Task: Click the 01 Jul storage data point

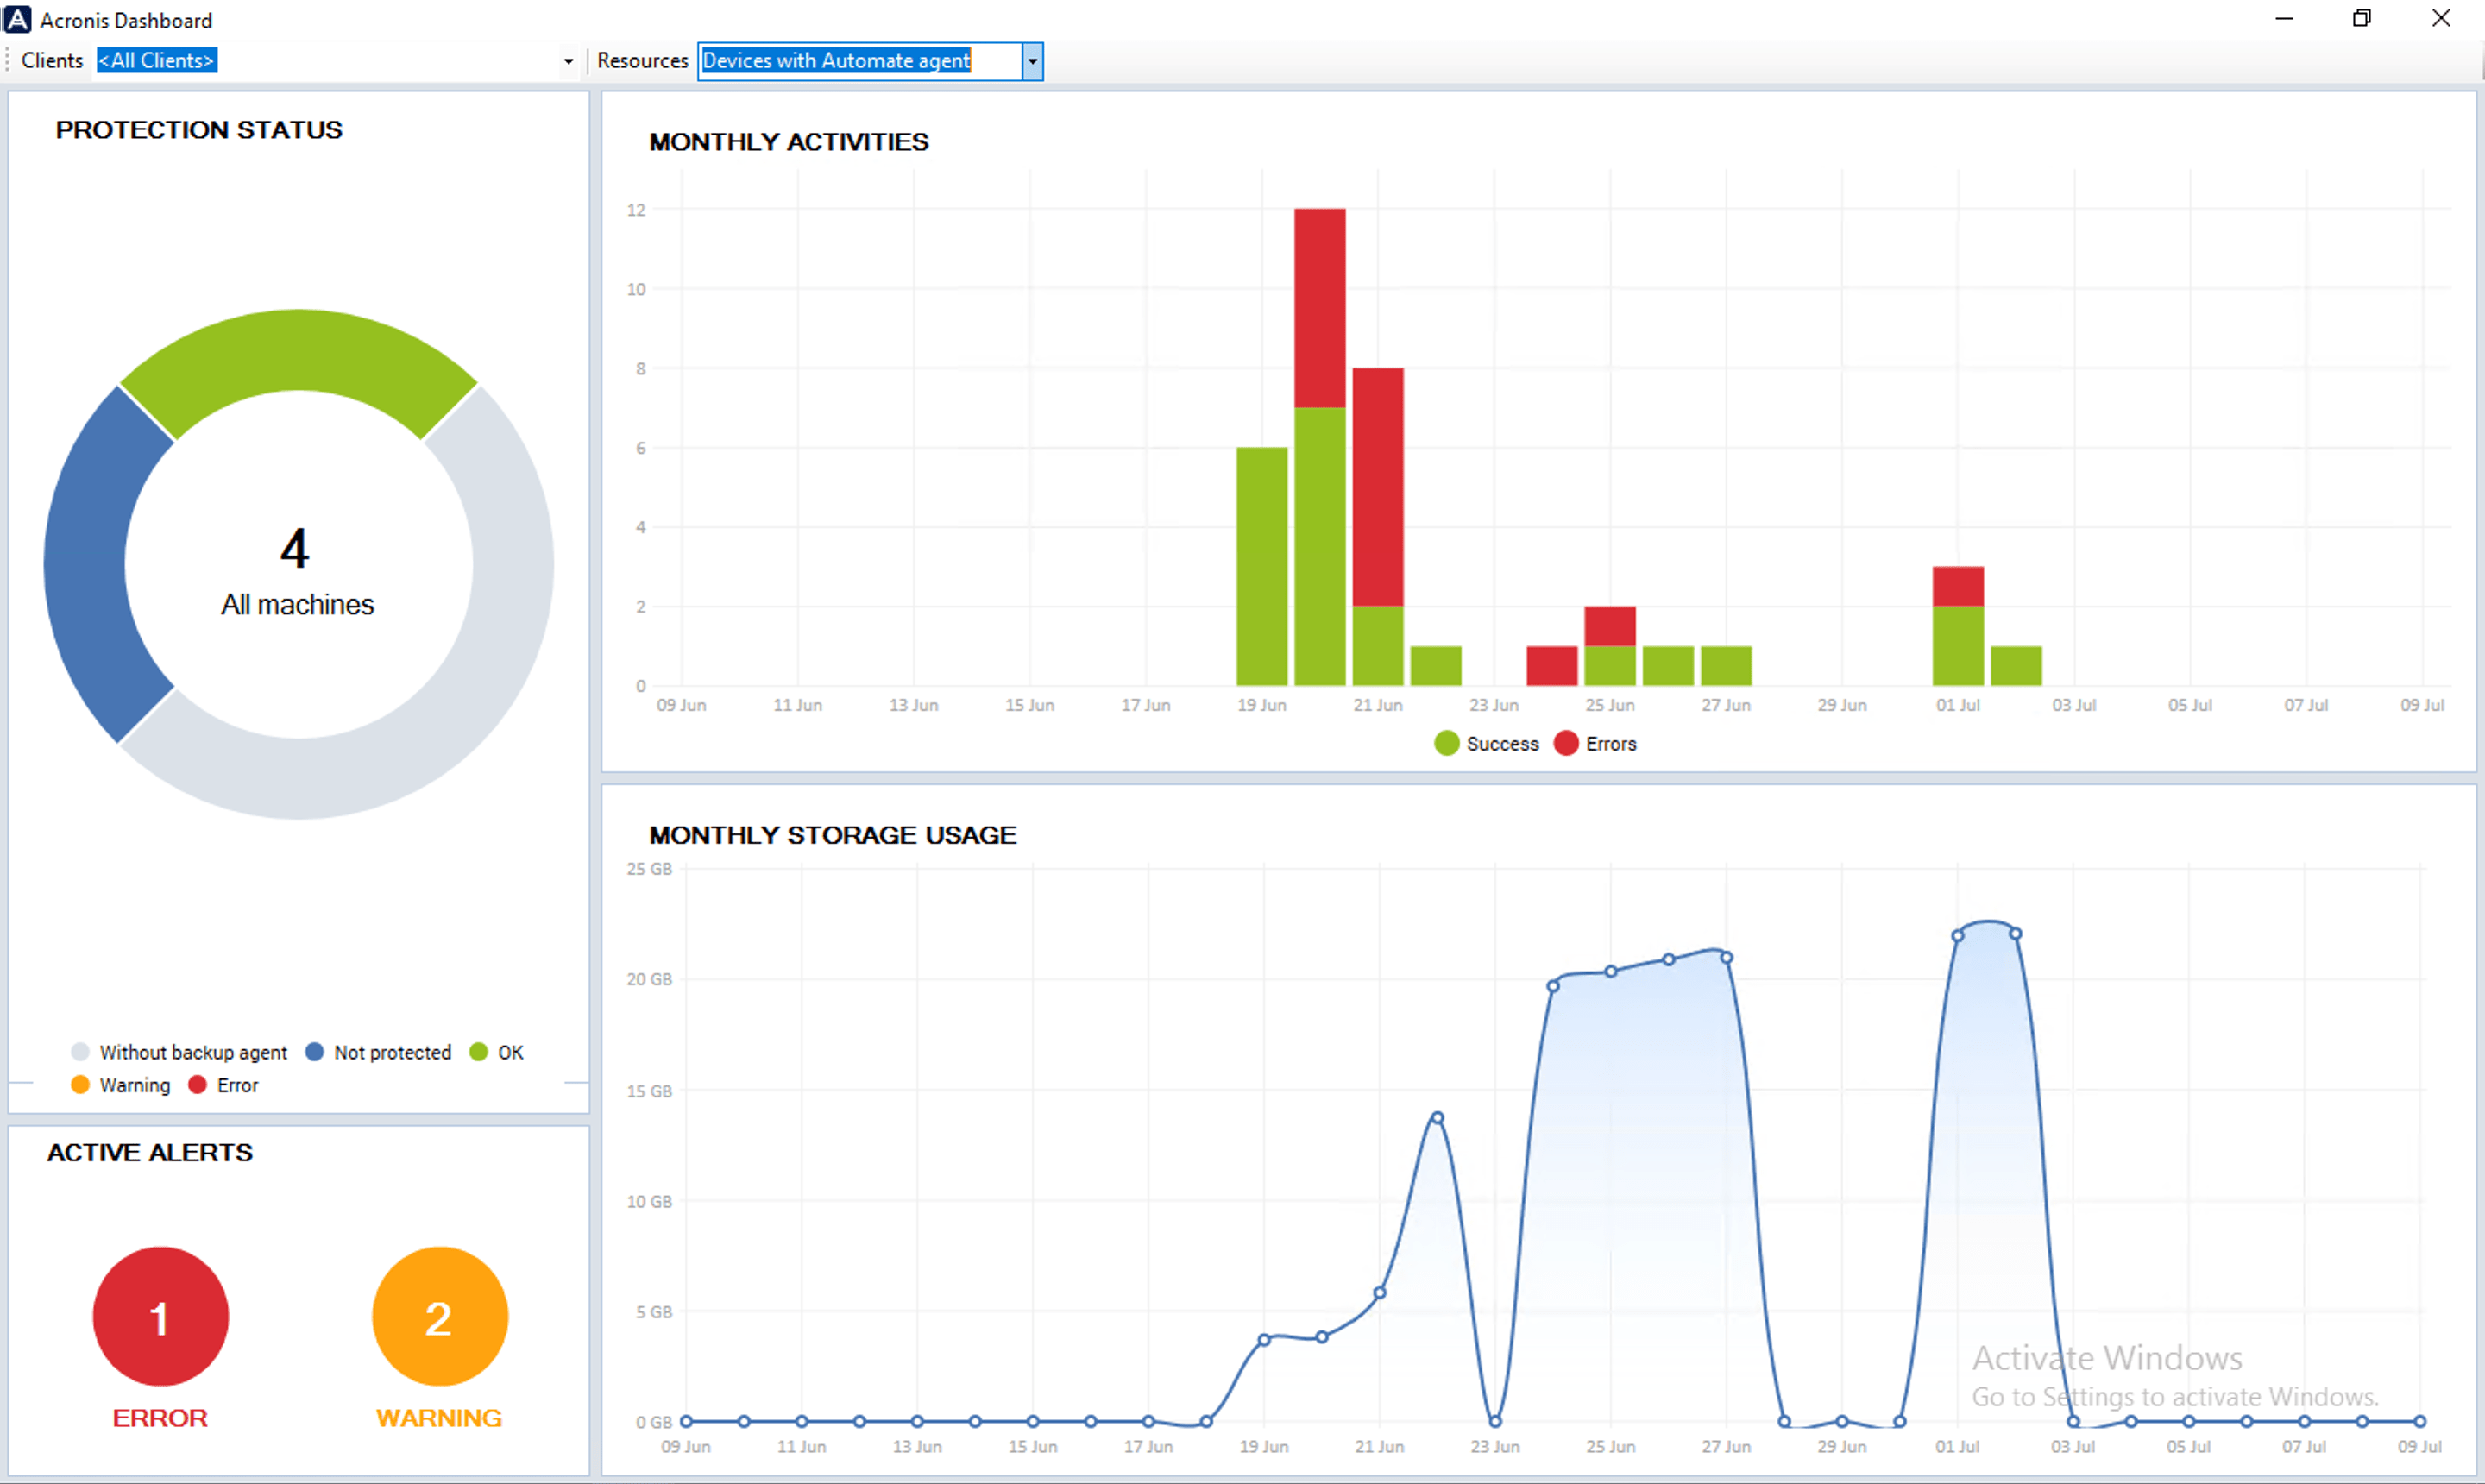Action: pyautogui.click(x=1957, y=936)
